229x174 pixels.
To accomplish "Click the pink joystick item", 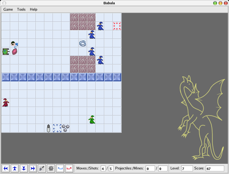I will [14, 52].
